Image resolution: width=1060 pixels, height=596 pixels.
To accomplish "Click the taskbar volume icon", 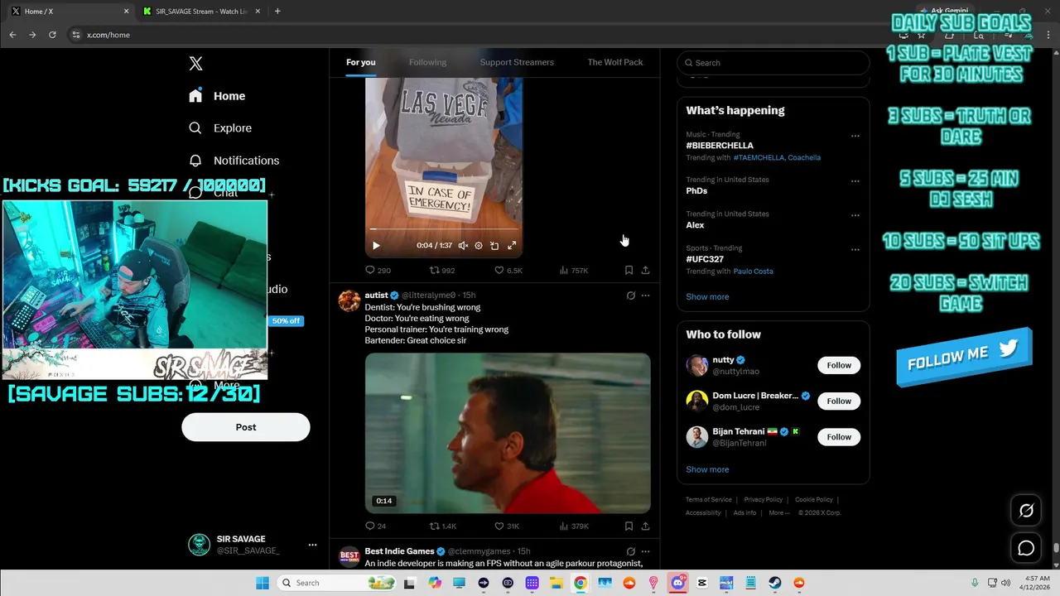I will pyautogui.click(x=1005, y=583).
